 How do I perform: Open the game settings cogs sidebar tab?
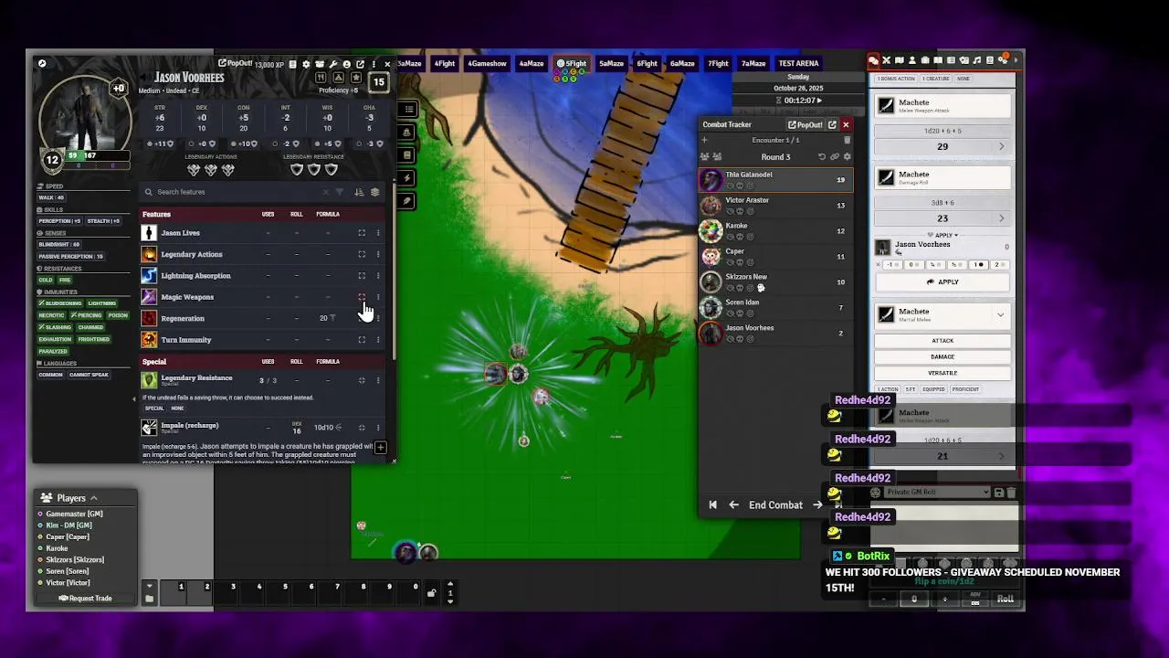click(x=1003, y=60)
